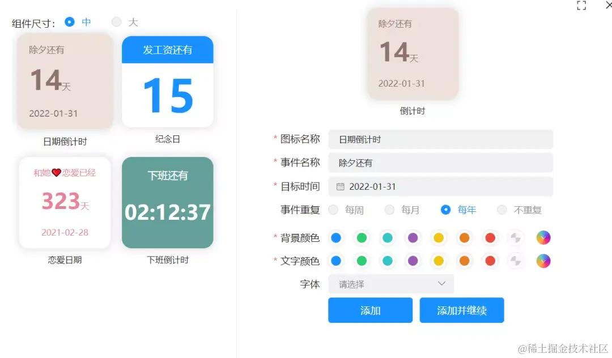The image size is (612, 358).
Task: Open custom background color picker (rainbow)
Action: click(x=543, y=237)
